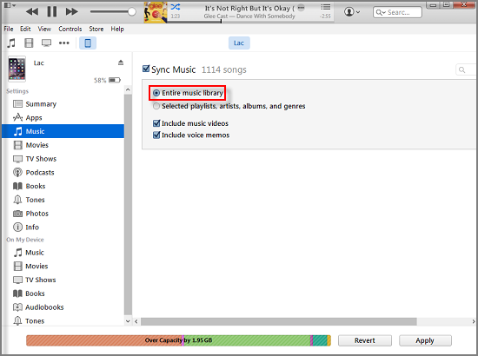478x356 pixels.
Task: Open the Controls menu
Action: tap(70, 29)
